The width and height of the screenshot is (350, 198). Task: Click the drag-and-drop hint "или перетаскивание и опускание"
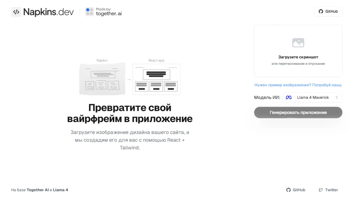(298, 64)
